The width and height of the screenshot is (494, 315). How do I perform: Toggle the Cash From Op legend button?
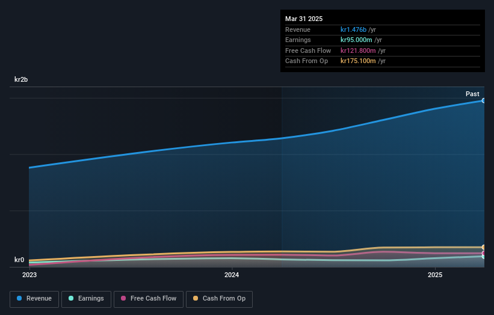tap(219, 299)
